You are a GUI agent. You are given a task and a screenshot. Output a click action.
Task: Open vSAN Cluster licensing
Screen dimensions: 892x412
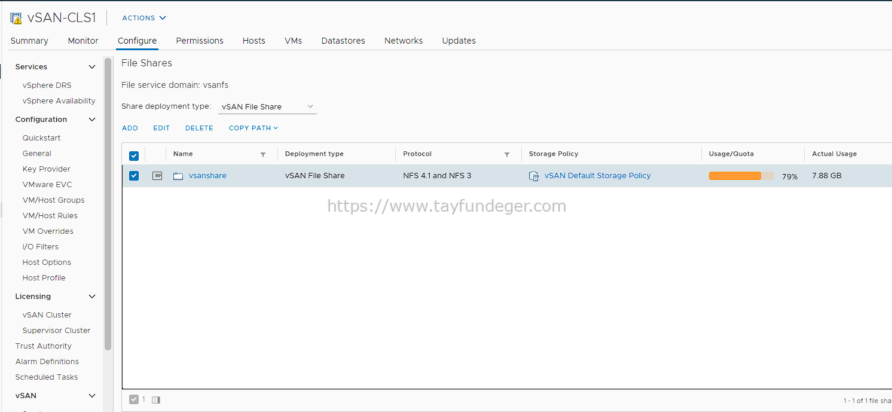[x=47, y=315]
